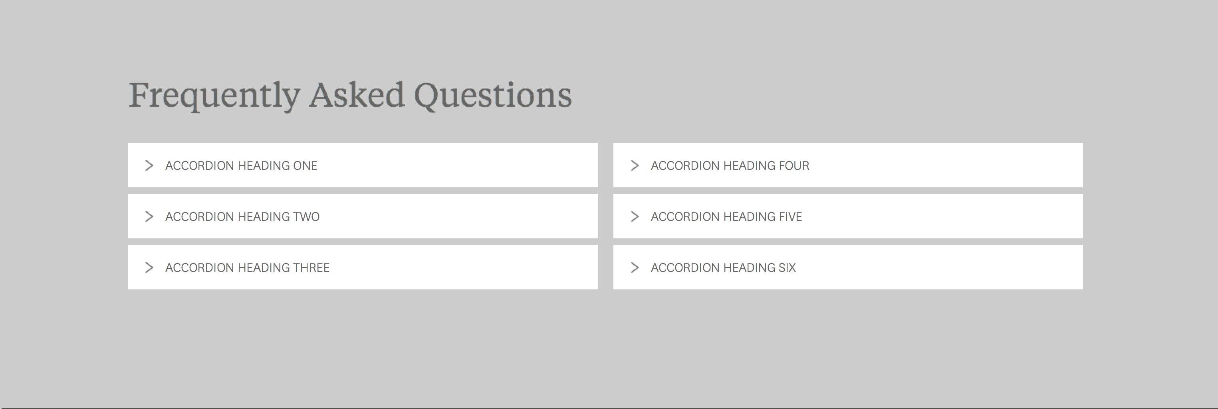1218x409 pixels.
Task: Click the arrow icon for Accordion Heading Six
Action: click(635, 267)
